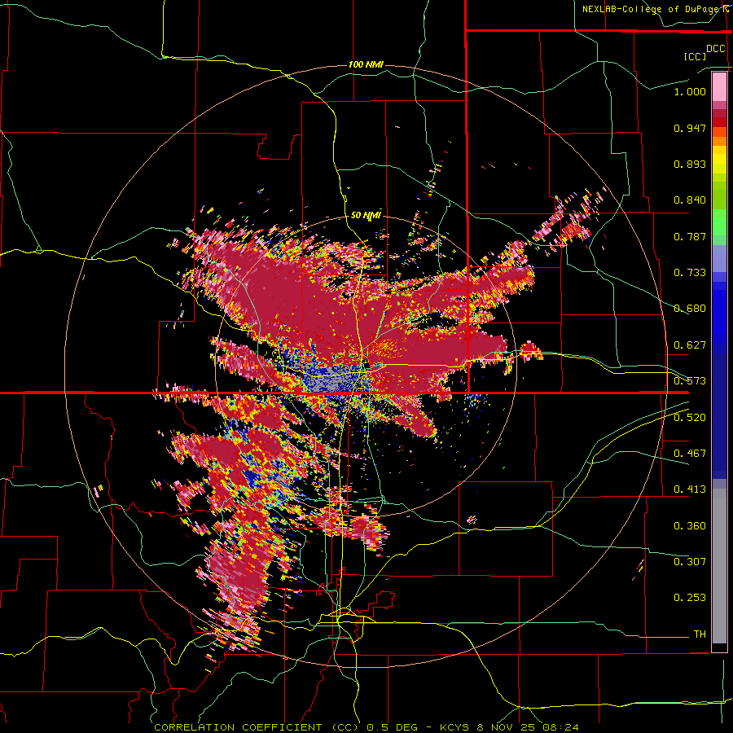The image size is (733, 733).
Task: Click the 0.893 scale value
Action: point(690,164)
